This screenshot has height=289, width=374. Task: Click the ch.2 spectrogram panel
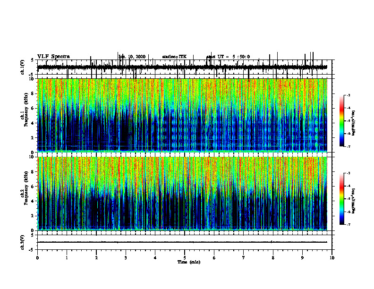pos(182,194)
